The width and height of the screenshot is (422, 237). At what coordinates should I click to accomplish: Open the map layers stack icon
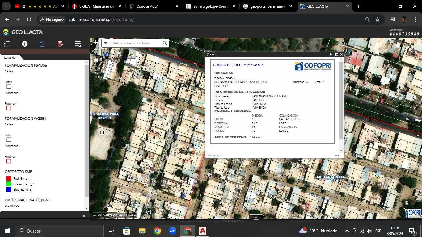pyautogui.click(x=119, y=54)
